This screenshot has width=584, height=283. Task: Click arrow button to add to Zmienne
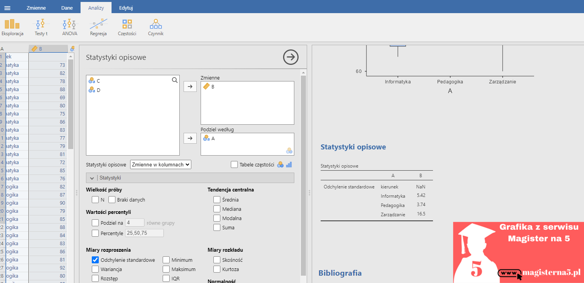pos(190,87)
